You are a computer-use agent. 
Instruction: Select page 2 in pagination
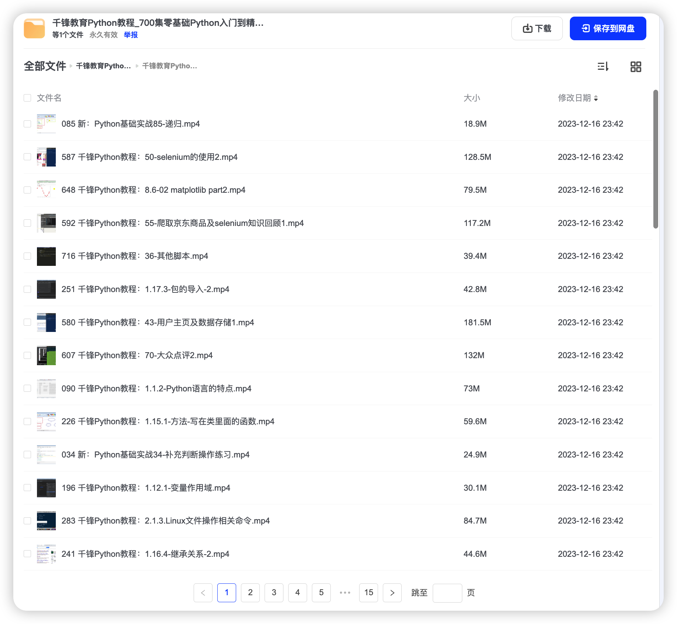click(250, 593)
